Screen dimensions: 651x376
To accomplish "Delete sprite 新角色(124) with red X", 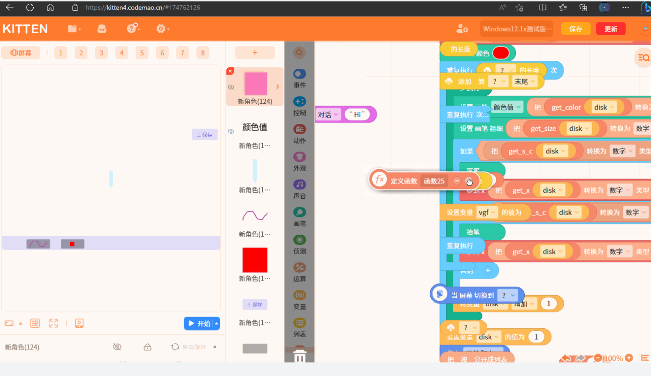I will tap(230, 71).
